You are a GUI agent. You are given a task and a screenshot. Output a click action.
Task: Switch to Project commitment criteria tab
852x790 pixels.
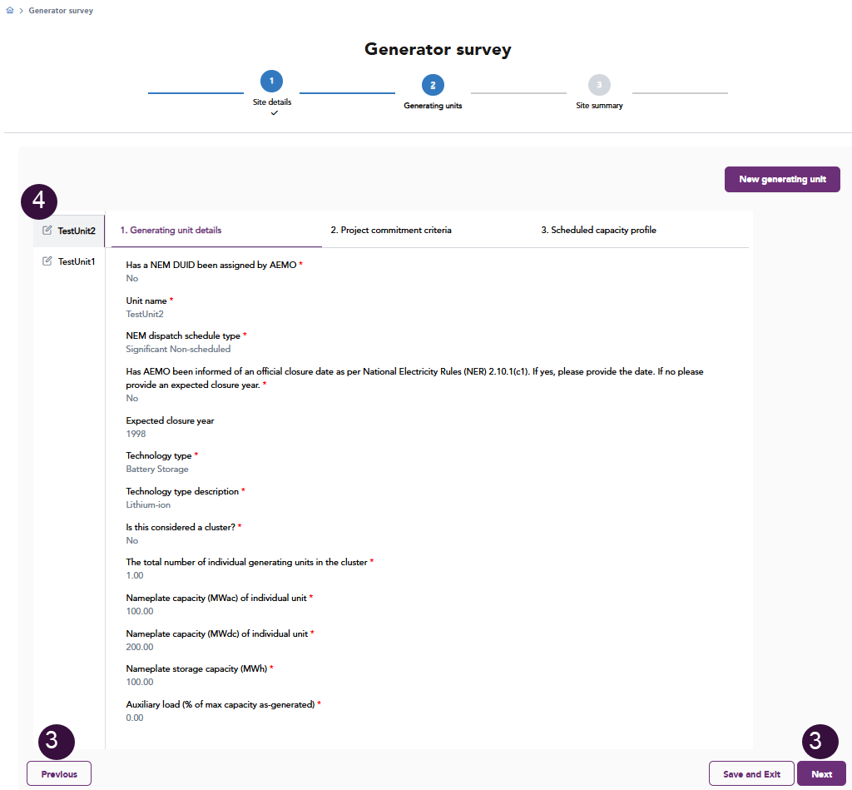click(x=391, y=230)
